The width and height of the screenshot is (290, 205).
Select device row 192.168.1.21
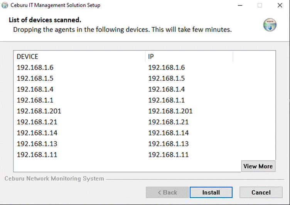coord(144,122)
